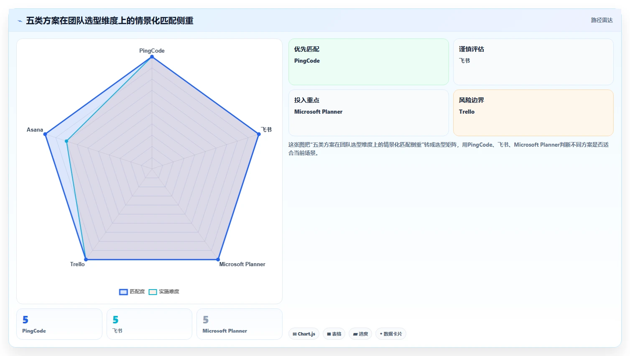This screenshot has width=630, height=356.
Task: Click the 进度 tag chip
Action: [360, 334]
